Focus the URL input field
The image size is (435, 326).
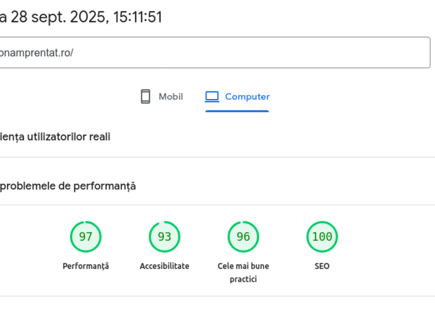coord(217,53)
